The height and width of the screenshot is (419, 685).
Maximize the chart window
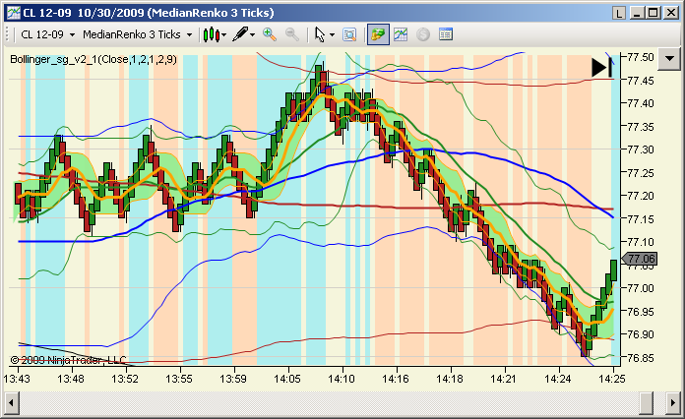pos(654,13)
